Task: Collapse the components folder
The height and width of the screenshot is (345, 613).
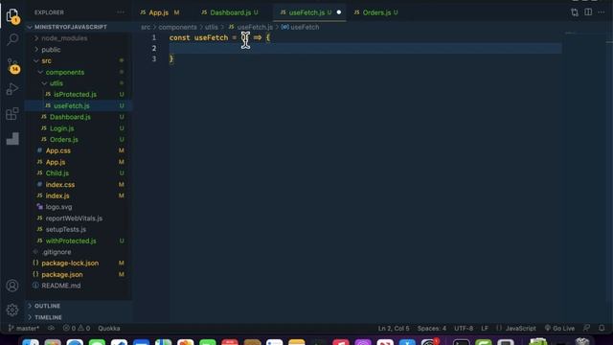Action: click(64, 73)
